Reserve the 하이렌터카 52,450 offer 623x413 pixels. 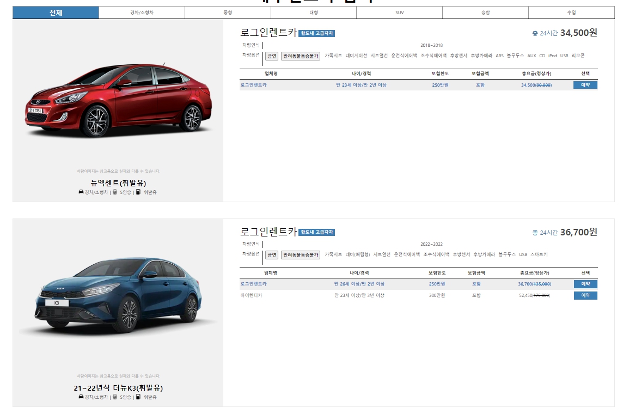pos(585,295)
